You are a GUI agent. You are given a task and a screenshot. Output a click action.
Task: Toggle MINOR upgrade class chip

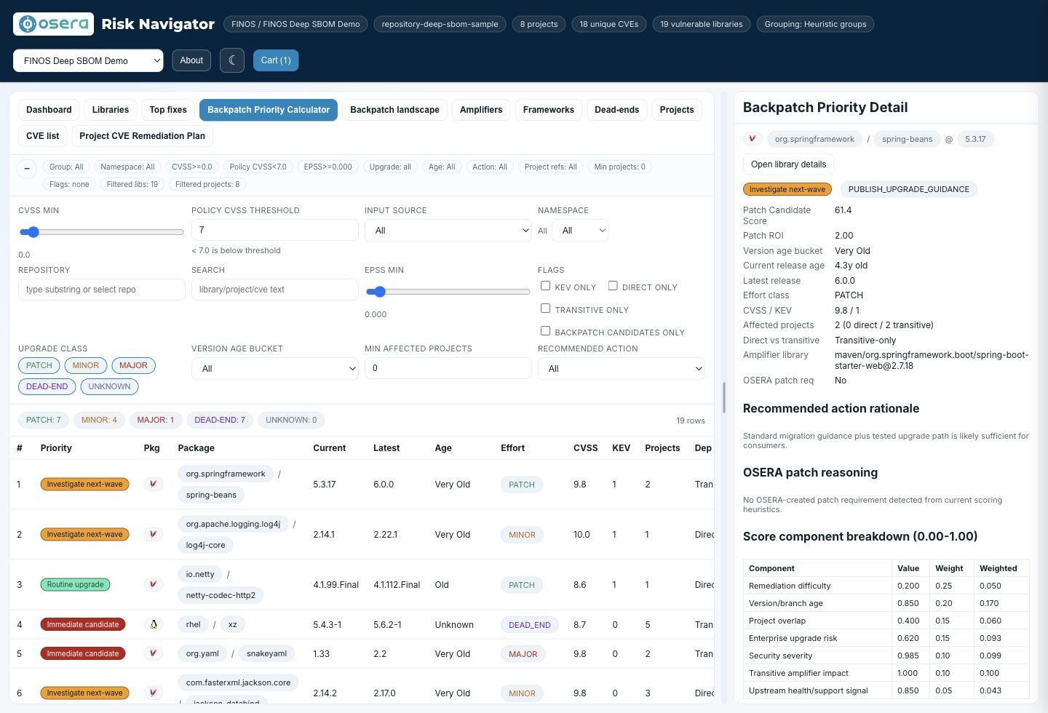tap(85, 365)
